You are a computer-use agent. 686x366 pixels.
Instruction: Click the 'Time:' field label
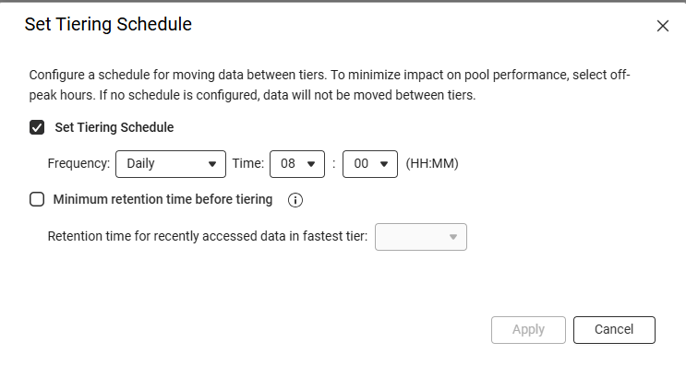(248, 163)
